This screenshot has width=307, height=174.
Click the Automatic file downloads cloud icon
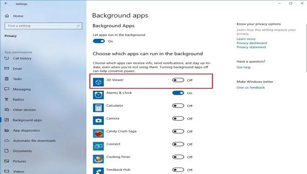7,141
